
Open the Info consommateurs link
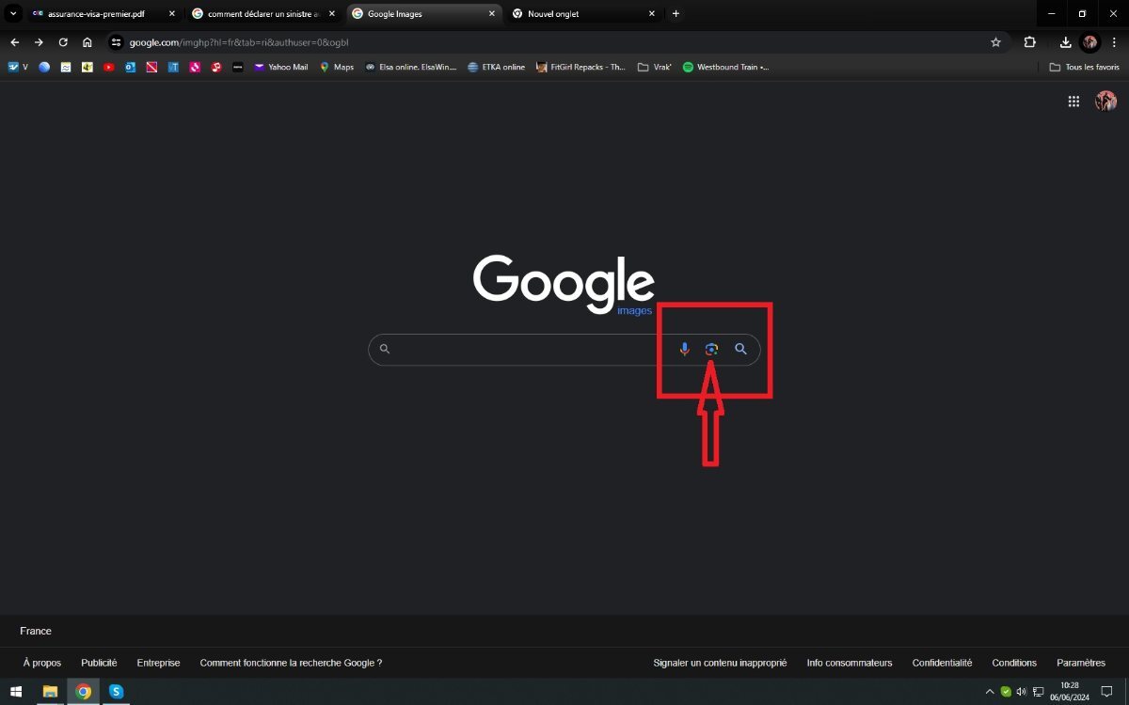pyautogui.click(x=849, y=663)
